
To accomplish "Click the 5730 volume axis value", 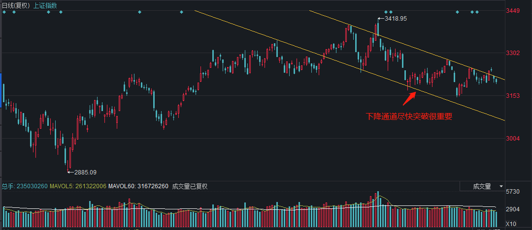I will pos(513,192).
